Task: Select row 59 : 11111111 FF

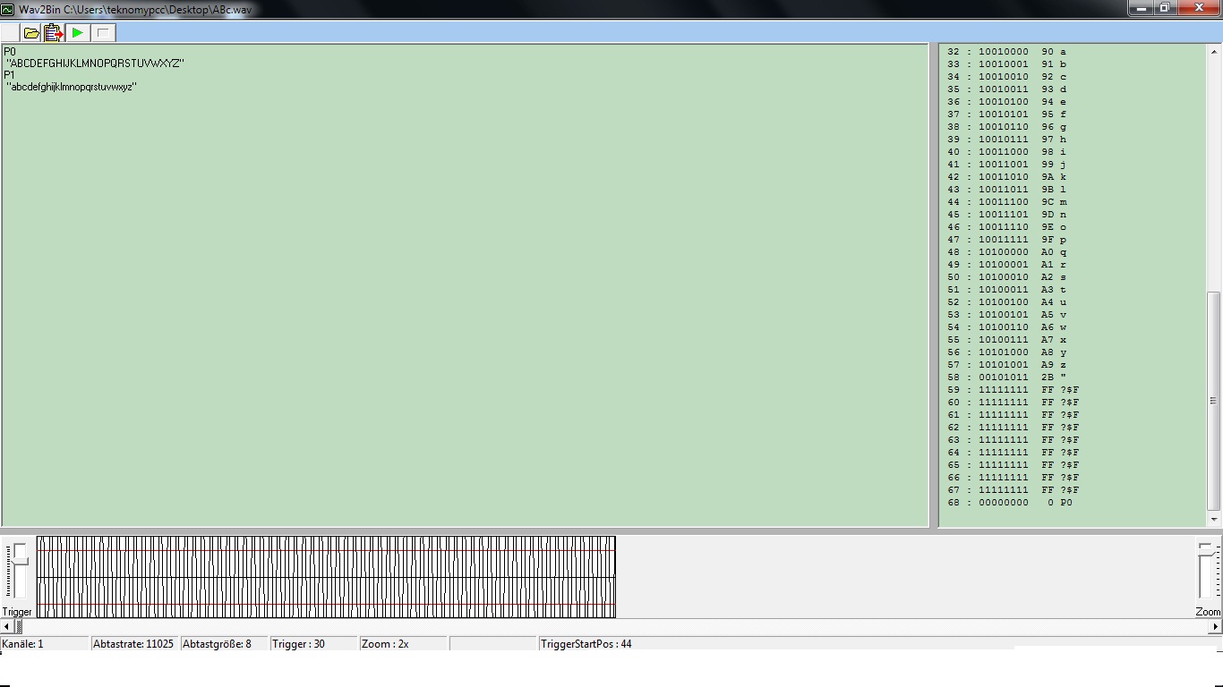Action: click(1013, 390)
